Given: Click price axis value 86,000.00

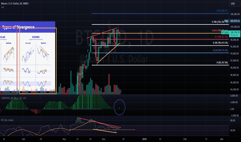Looking at the screenshot, I should pyautogui.click(x=234, y=82).
